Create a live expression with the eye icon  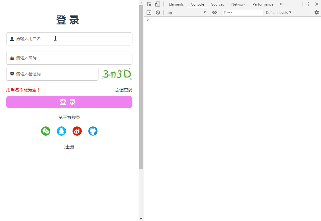pyautogui.click(x=214, y=12)
